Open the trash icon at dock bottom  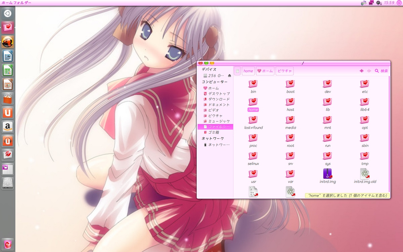[8, 244]
